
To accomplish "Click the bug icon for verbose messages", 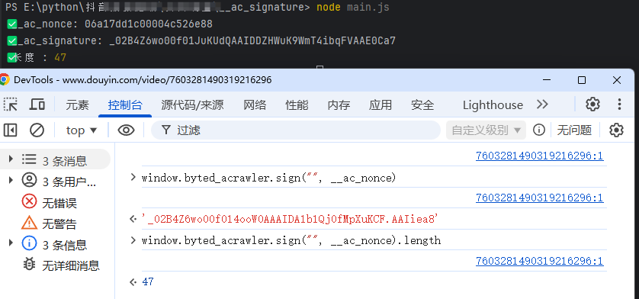I will click(29, 265).
